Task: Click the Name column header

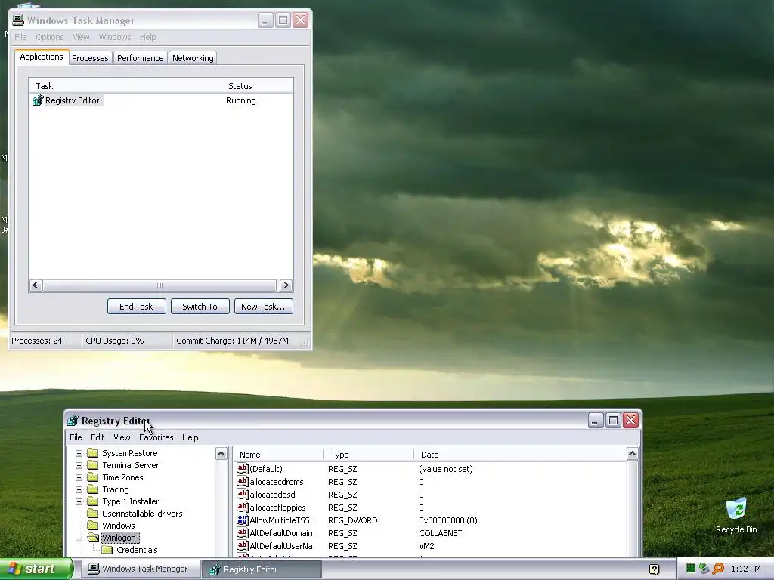Action: [x=278, y=454]
